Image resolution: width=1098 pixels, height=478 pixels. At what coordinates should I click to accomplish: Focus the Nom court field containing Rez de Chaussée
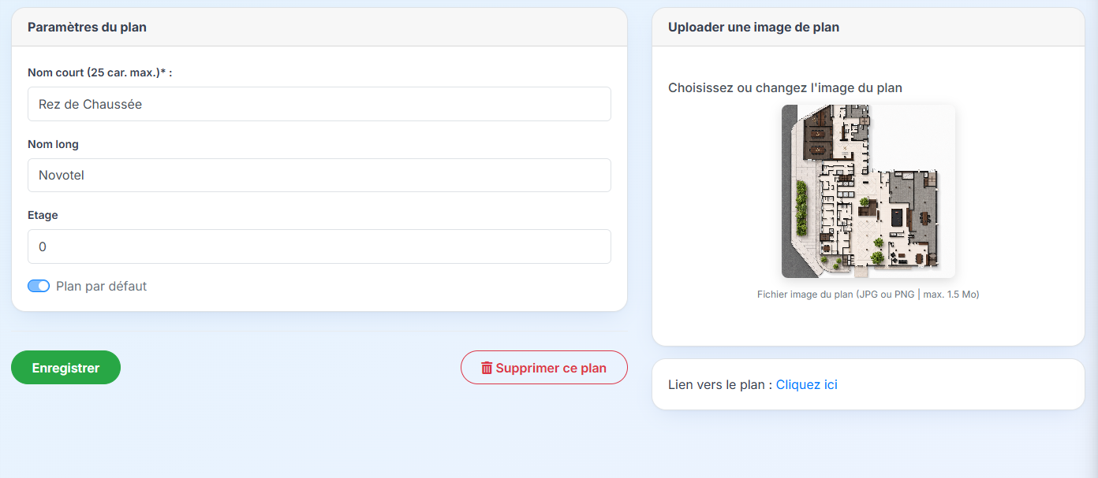(319, 104)
